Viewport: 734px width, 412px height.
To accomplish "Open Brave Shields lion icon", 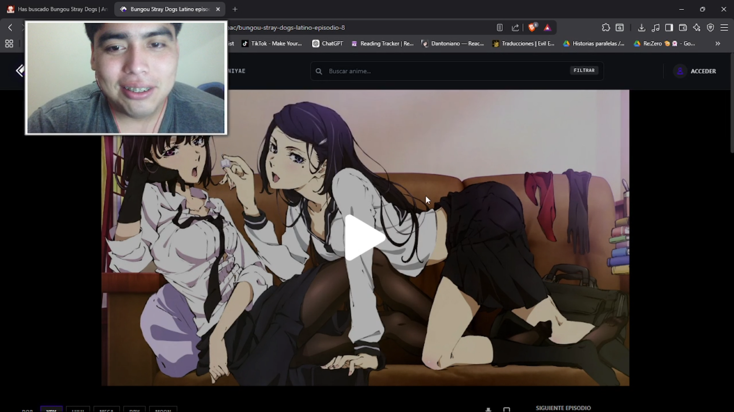I will [x=532, y=27].
